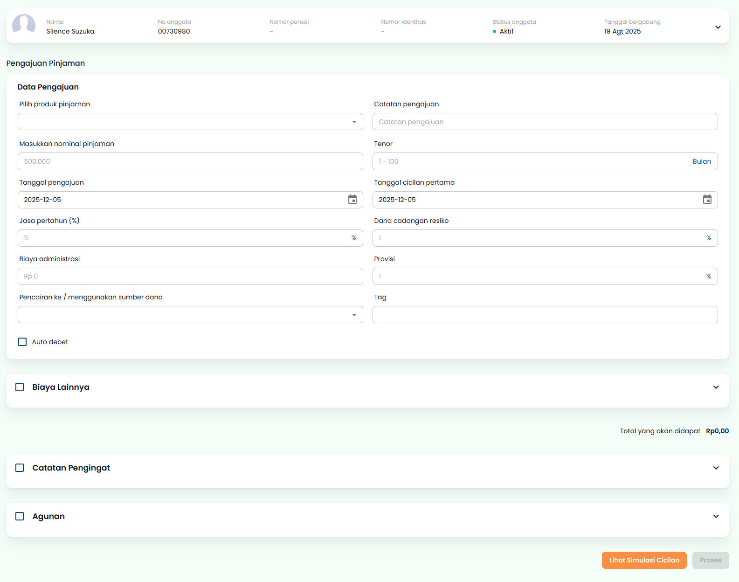Tick the Biaya Lainnya checkbox

(x=20, y=387)
